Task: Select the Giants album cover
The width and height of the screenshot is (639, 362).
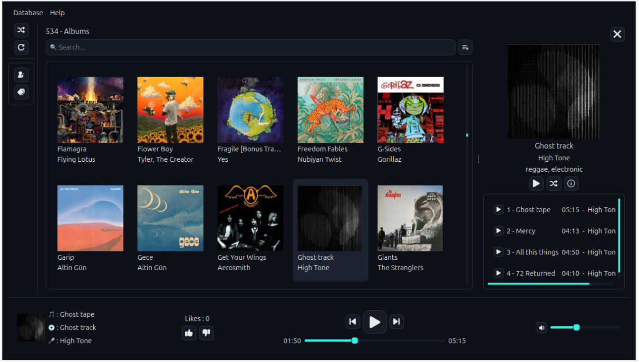Action: [410, 218]
